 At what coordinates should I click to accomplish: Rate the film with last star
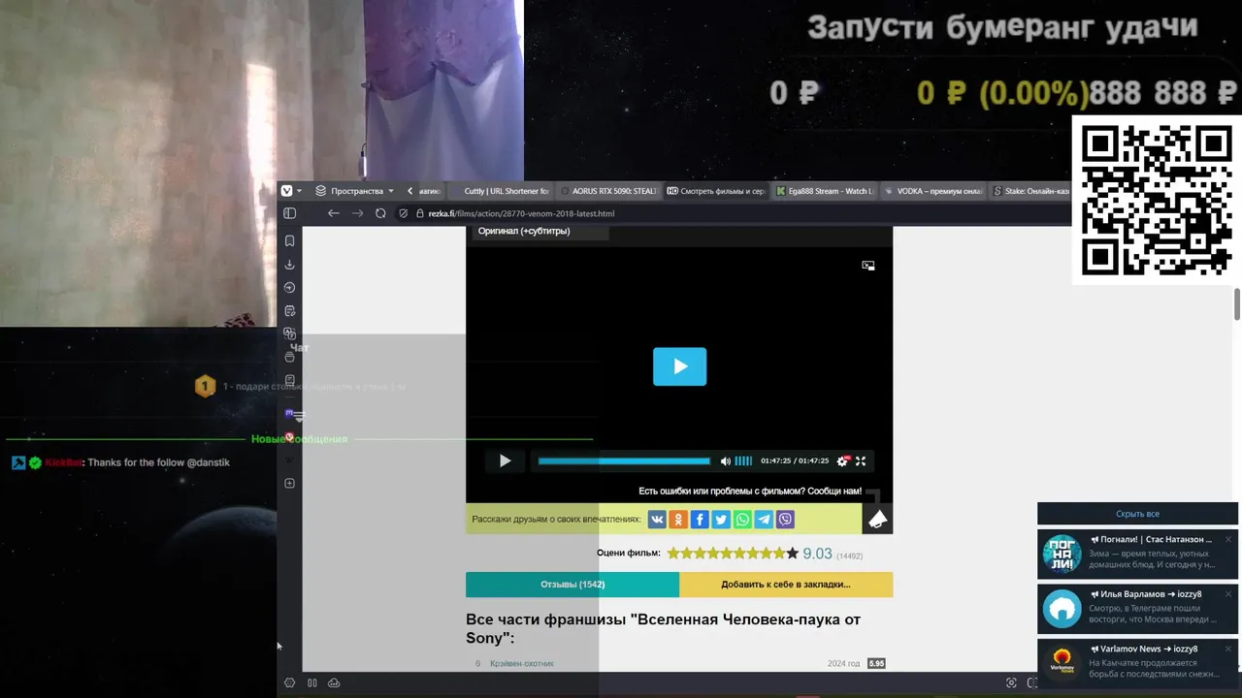tap(792, 554)
